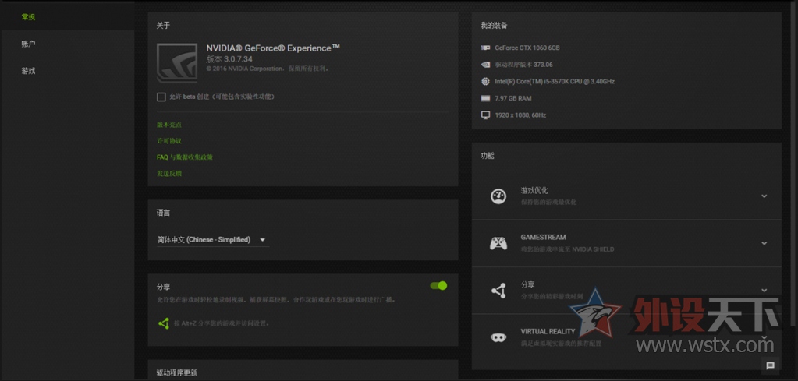Click the GeForce Experience logo icon
The height and width of the screenshot is (381, 798).
coord(177,63)
